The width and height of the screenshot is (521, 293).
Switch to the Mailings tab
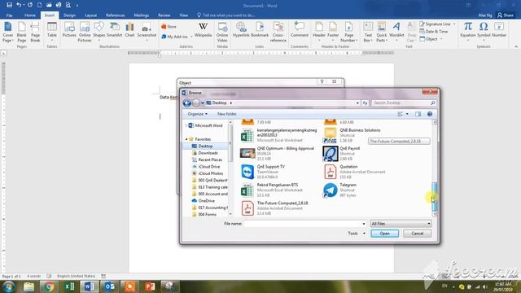(x=141, y=15)
